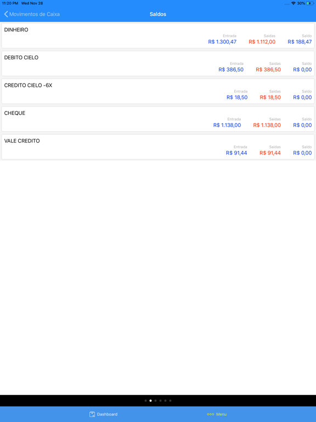Tap the Saldos page title
This screenshot has height=422, width=316.
tap(158, 14)
